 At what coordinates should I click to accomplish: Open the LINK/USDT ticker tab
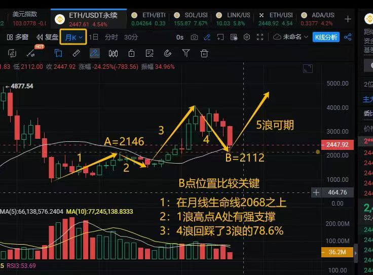click(x=233, y=19)
